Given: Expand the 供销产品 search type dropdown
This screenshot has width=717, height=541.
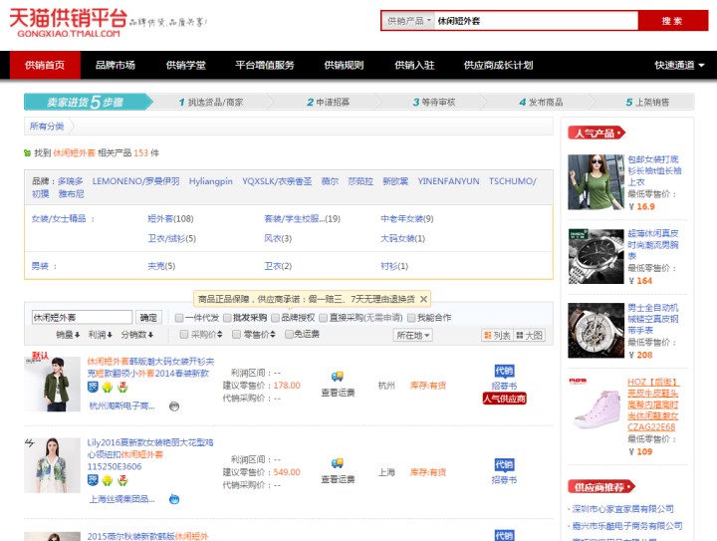Looking at the screenshot, I should [x=409, y=21].
